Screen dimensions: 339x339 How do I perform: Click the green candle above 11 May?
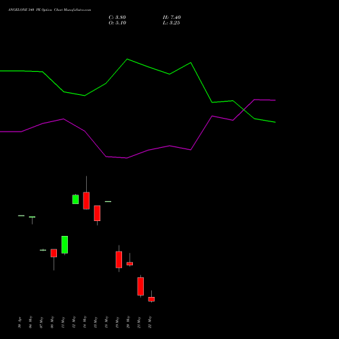[64, 245]
